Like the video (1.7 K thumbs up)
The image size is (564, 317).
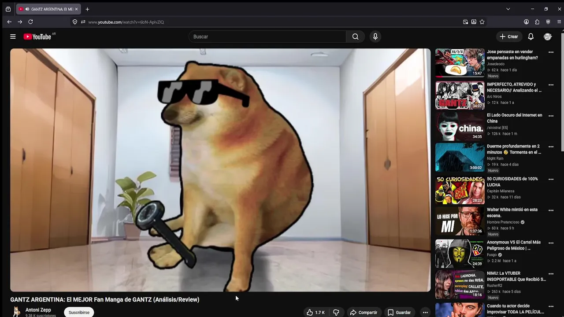[x=315, y=313]
